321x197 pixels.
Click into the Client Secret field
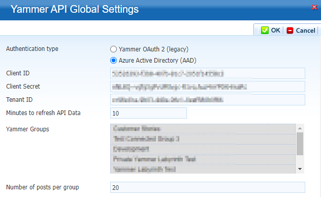(x=208, y=87)
